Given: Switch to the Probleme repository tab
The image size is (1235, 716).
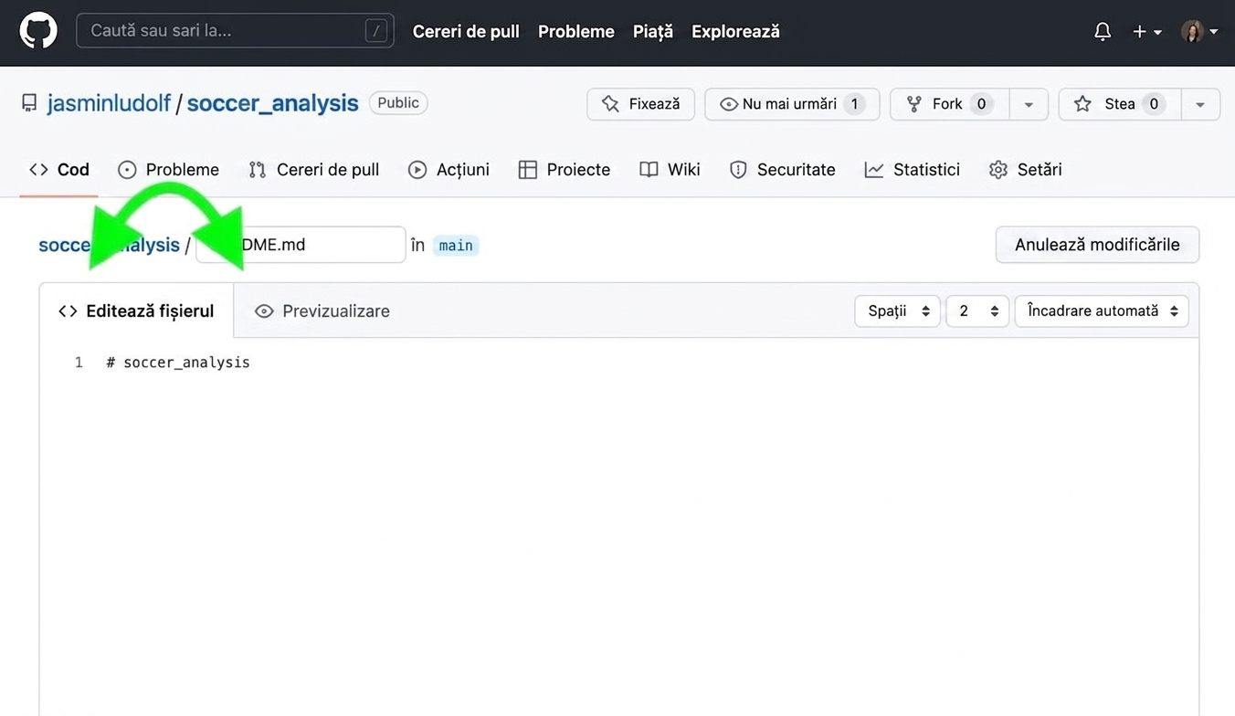Looking at the screenshot, I should (x=169, y=170).
